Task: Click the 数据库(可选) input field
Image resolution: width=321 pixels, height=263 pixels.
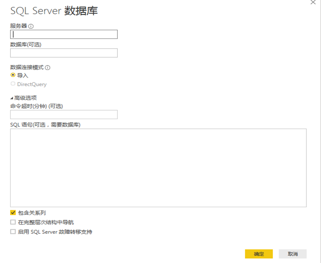Action: 64,53
